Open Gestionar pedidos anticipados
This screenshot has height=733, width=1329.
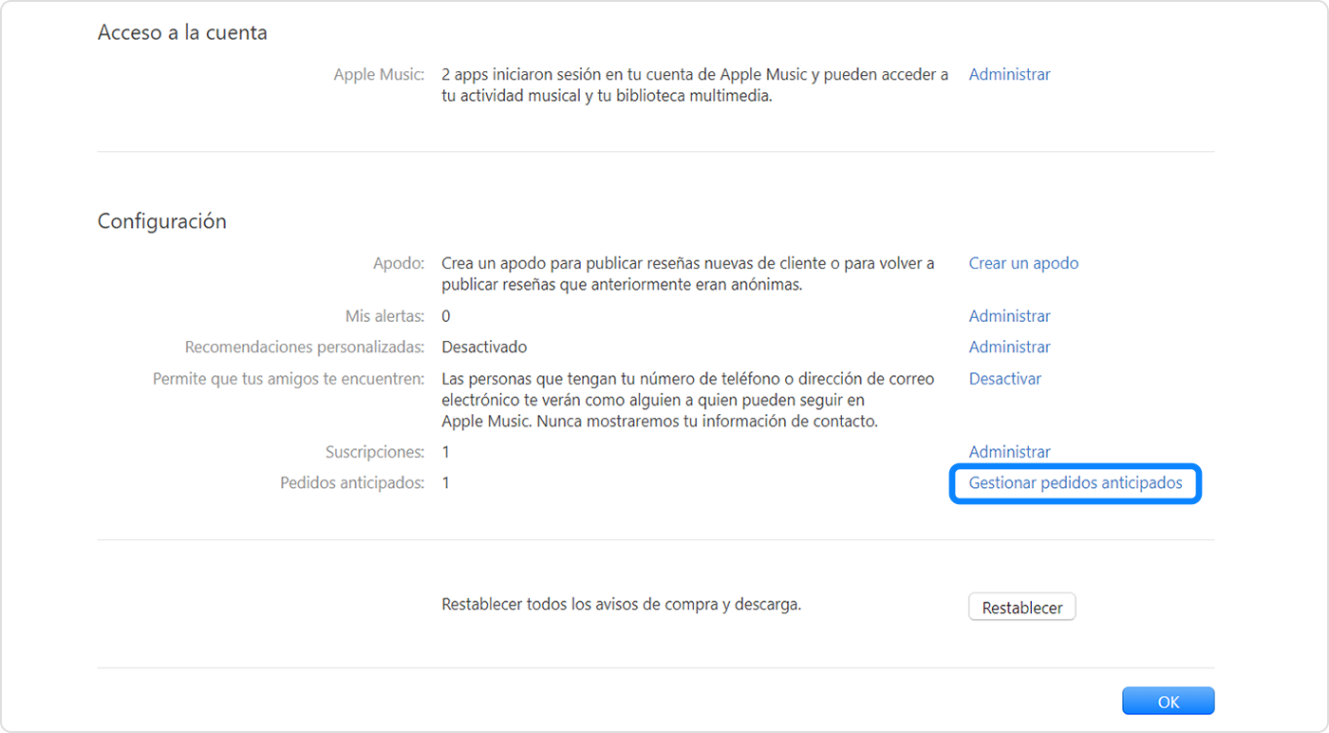pyautogui.click(x=1074, y=483)
